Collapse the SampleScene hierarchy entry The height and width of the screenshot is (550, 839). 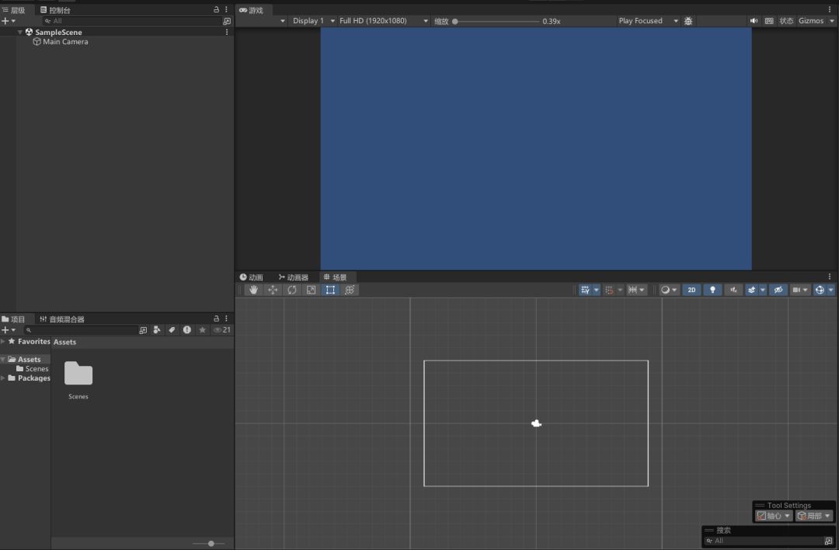coord(20,32)
